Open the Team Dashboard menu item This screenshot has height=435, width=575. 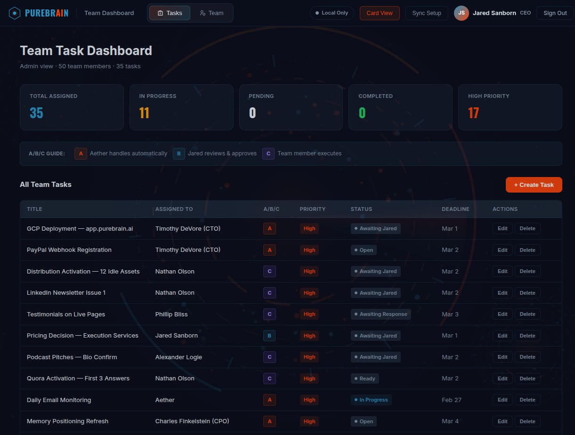coord(109,13)
